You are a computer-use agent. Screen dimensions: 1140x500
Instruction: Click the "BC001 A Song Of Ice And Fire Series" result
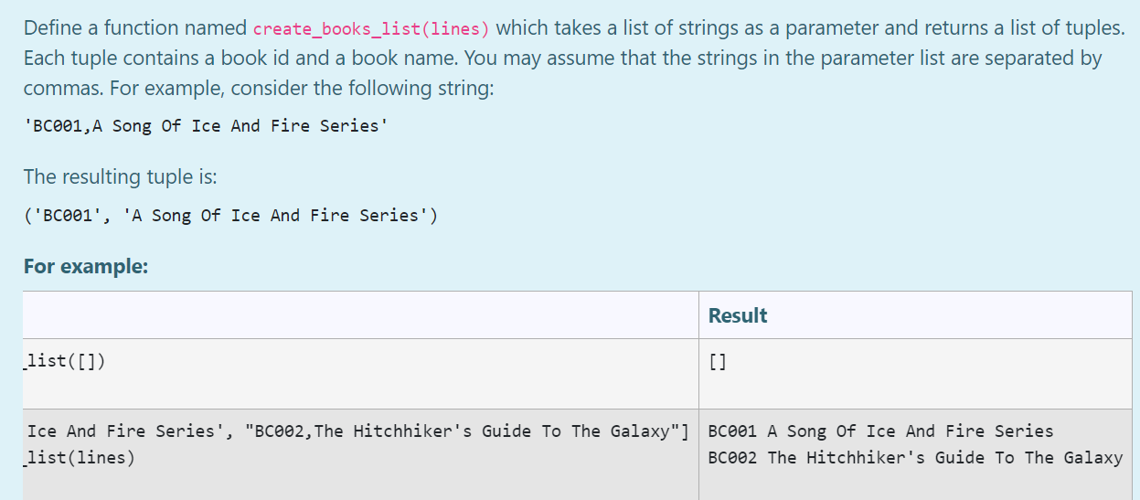point(880,431)
